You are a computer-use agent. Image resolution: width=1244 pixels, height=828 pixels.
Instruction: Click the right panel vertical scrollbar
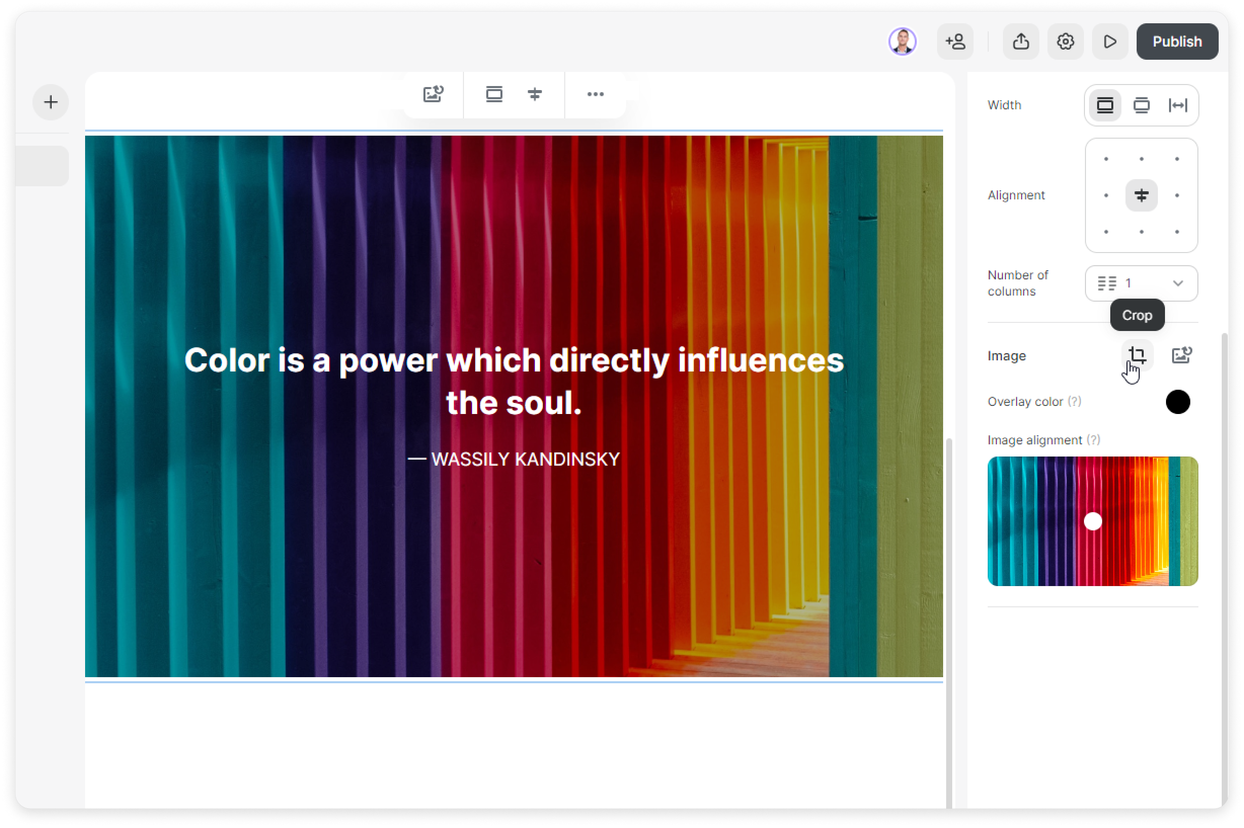click(1223, 570)
